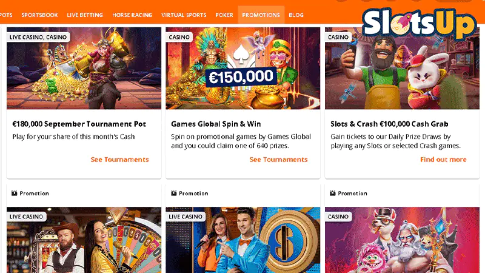Image resolution: width=485 pixels, height=273 pixels.
Task: Click Find out more for Cash Grab
Action: click(x=443, y=160)
